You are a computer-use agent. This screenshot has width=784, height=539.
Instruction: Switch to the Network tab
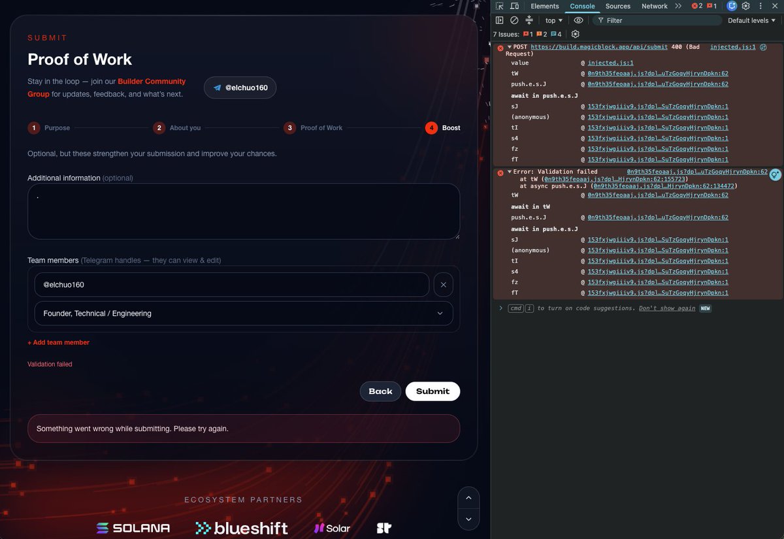tap(655, 6)
